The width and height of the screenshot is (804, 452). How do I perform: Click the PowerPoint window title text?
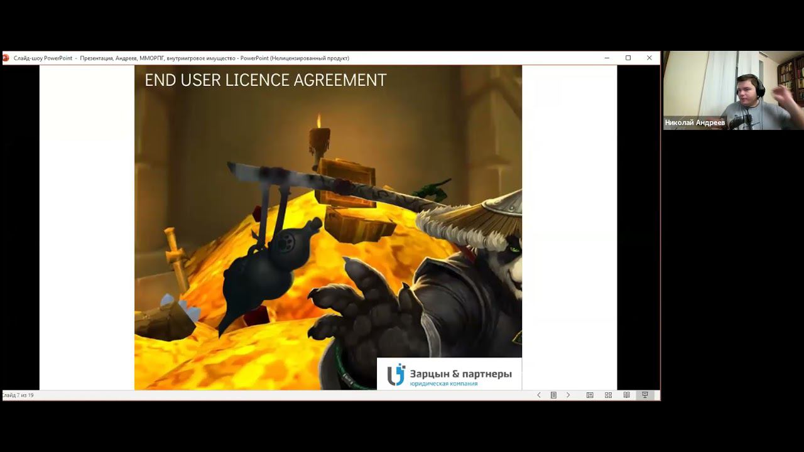182,58
